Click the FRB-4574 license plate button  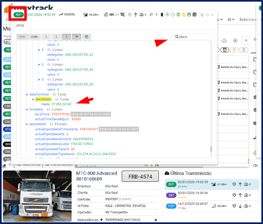point(140,176)
